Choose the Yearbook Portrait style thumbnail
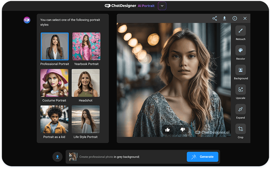 tap(86, 46)
